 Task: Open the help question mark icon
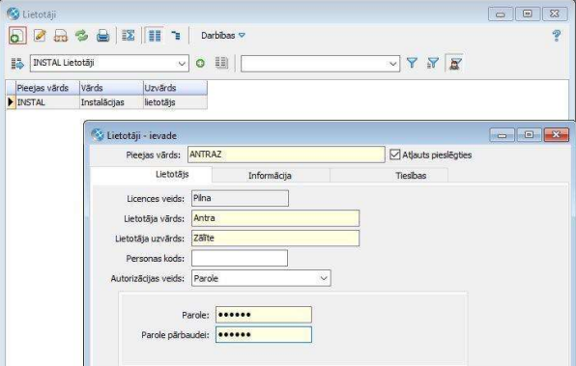557,36
